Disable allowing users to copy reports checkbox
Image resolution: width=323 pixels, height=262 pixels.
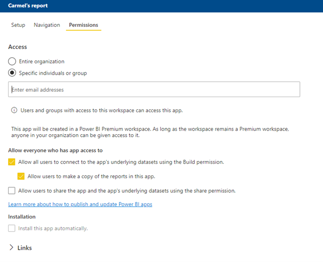(21, 176)
